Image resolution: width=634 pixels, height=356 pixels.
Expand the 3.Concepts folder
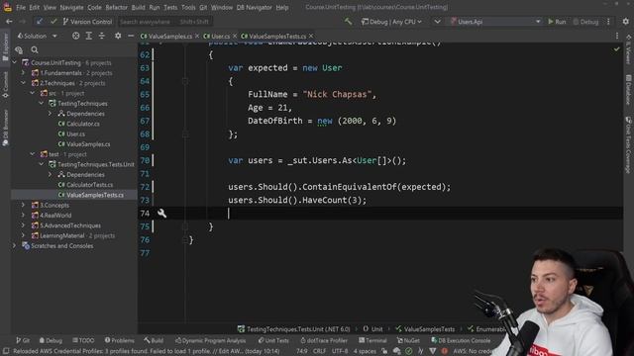(x=24, y=205)
